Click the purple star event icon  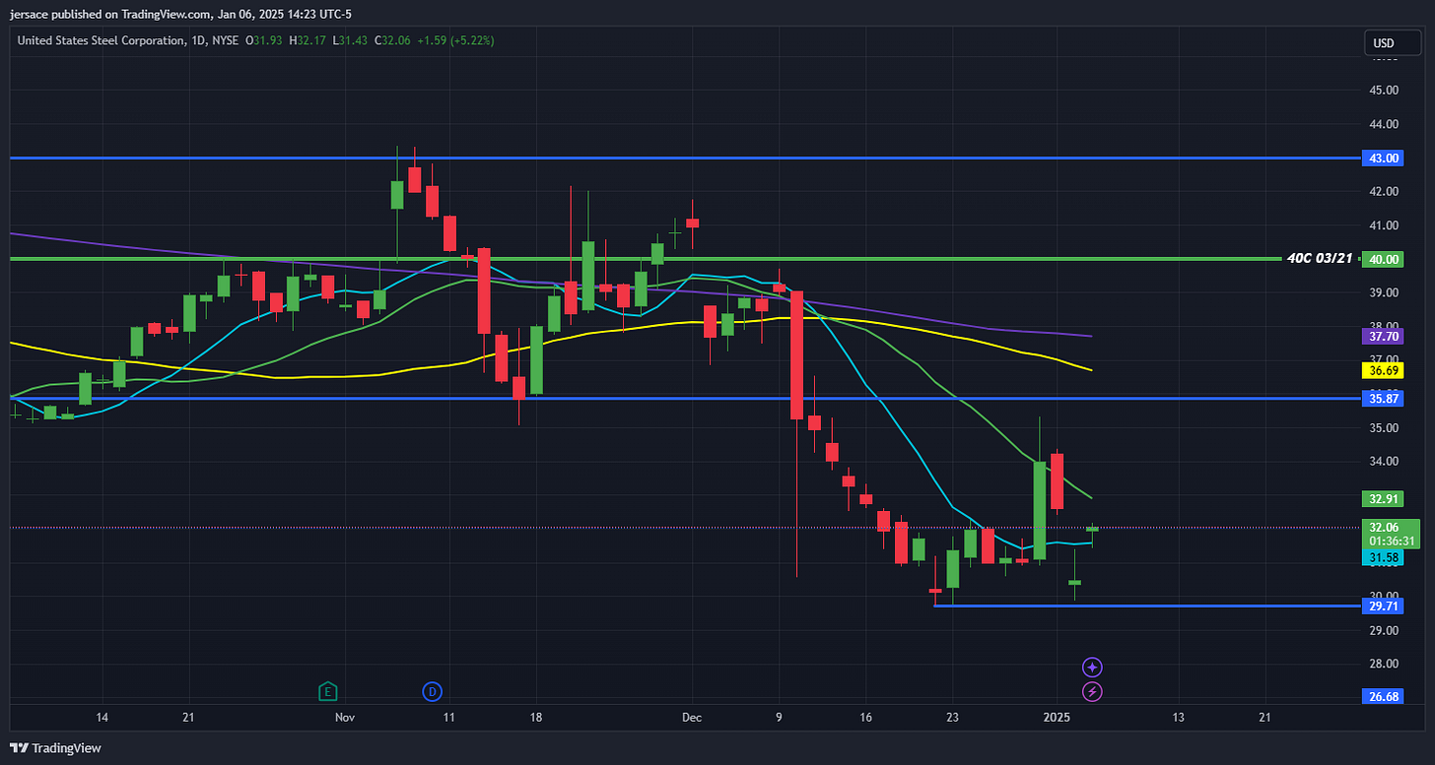(1092, 668)
